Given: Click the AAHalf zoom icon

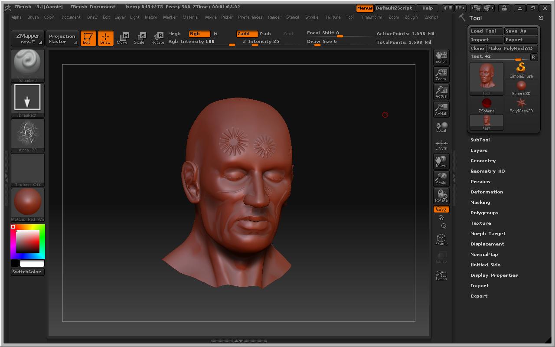Looking at the screenshot, I should [x=441, y=109].
